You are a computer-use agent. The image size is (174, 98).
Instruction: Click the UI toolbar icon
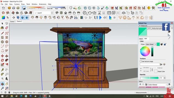tap(96, 17)
